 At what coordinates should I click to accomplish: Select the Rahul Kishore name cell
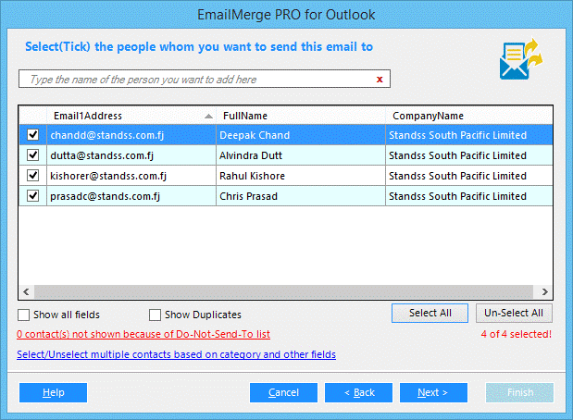point(301,176)
